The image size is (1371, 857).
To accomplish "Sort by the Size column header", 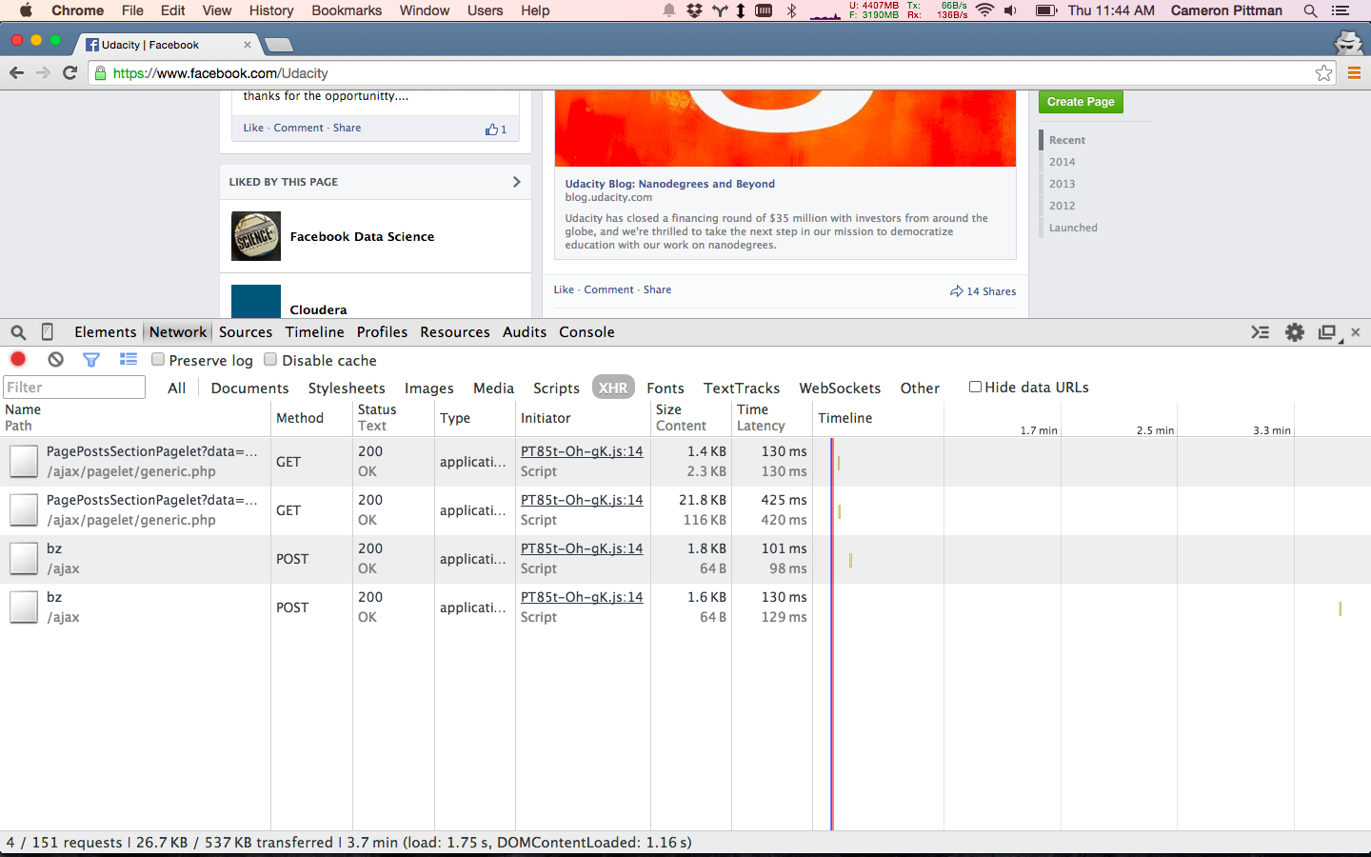I will coord(691,418).
